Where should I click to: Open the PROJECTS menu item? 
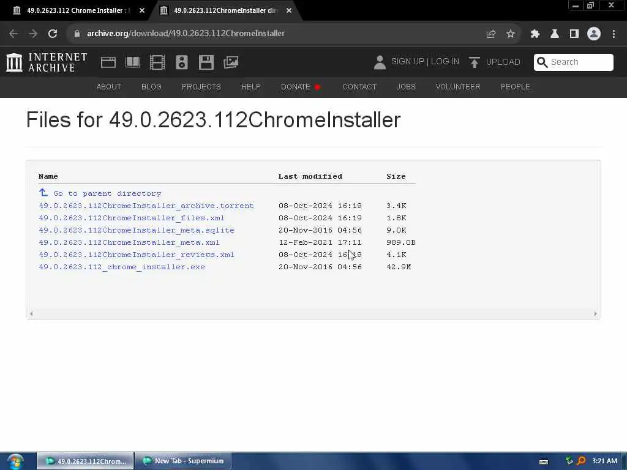point(201,87)
